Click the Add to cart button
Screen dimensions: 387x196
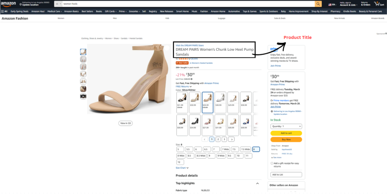click(286, 133)
